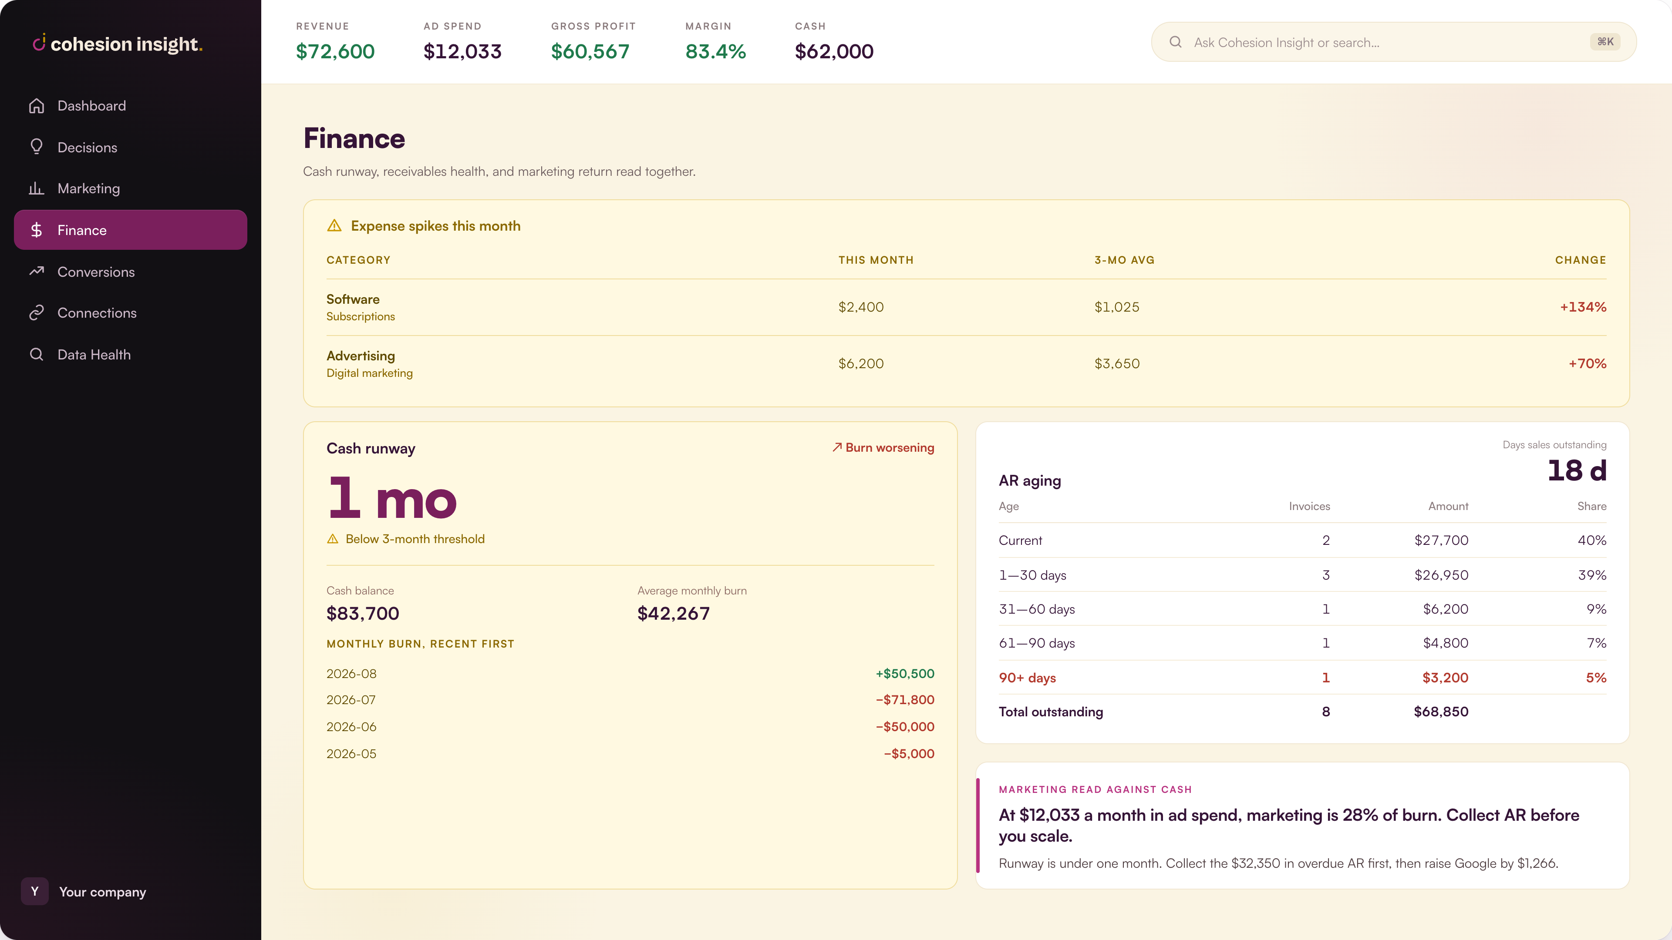Click the Finance page heading
This screenshot has height=940, width=1672.
[354, 138]
